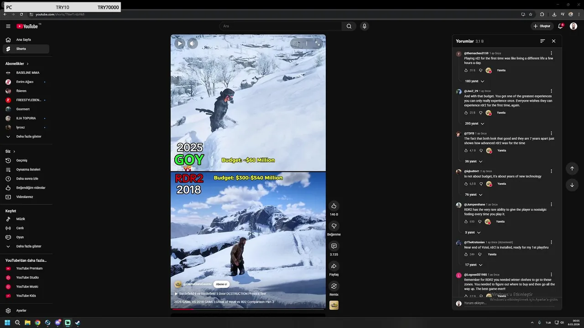Click Yanıtla on @TDFB's comment
This screenshot has height=328, width=584.
(x=502, y=150)
